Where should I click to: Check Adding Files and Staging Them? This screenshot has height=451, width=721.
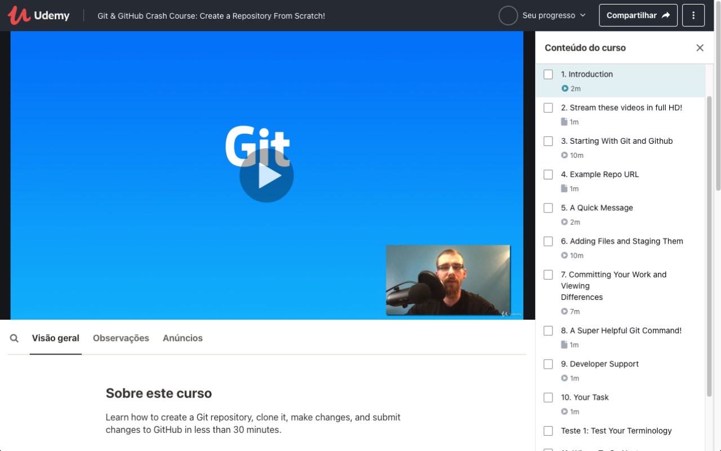548,241
